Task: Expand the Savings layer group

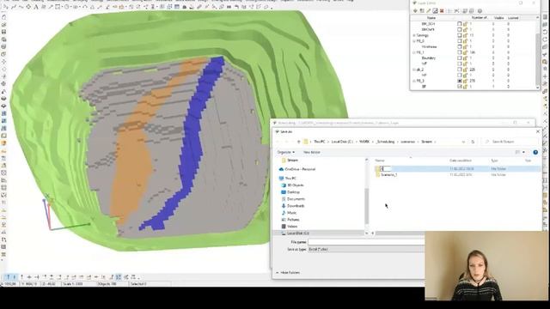Action: [x=414, y=35]
